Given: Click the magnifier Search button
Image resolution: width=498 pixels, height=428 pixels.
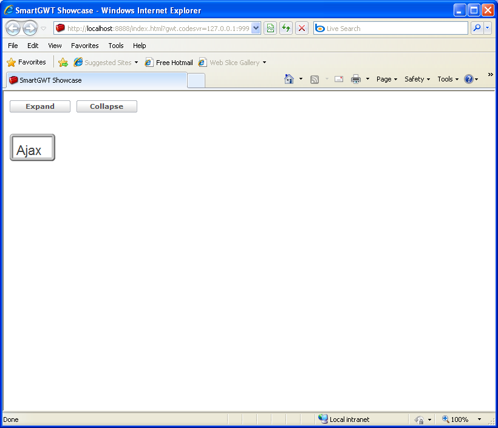Looking at the screenshot, I should [477, 29].
